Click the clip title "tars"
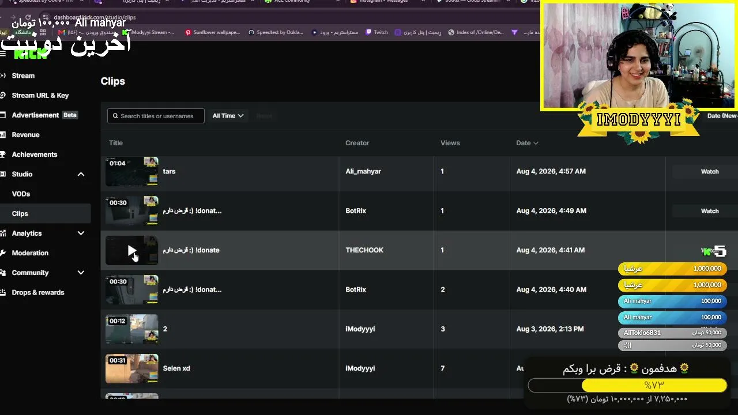The image size is (738, 415). [169, 171]
